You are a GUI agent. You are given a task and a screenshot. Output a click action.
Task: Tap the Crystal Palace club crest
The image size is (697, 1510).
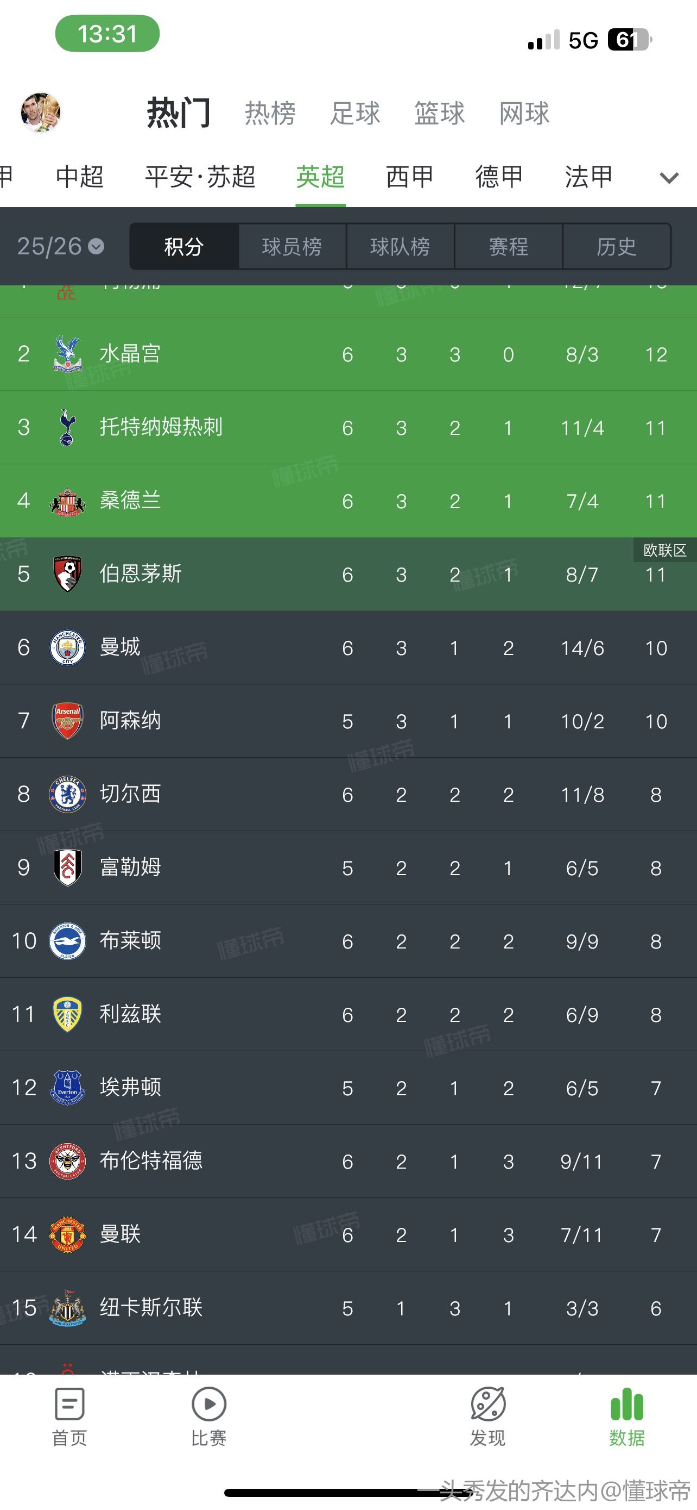click(x=67, y=354)
